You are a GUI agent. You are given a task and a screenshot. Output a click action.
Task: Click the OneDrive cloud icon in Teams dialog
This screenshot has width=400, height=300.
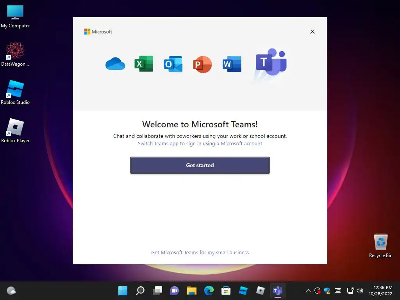[115, 64]
